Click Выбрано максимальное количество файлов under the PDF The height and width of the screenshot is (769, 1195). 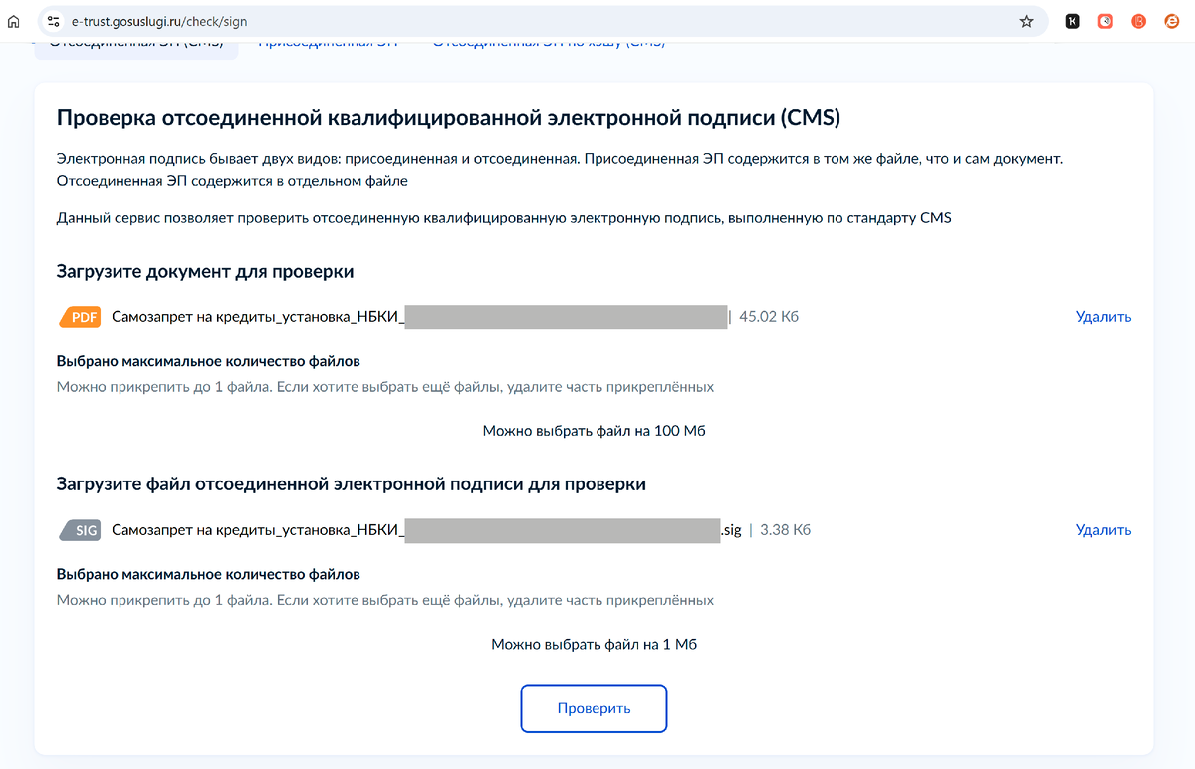[208, 361]
